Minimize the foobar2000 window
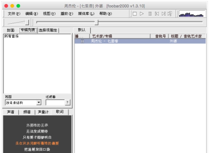This screenshot has height=153, width=209. pyautogui.click(x=12, y=6)
